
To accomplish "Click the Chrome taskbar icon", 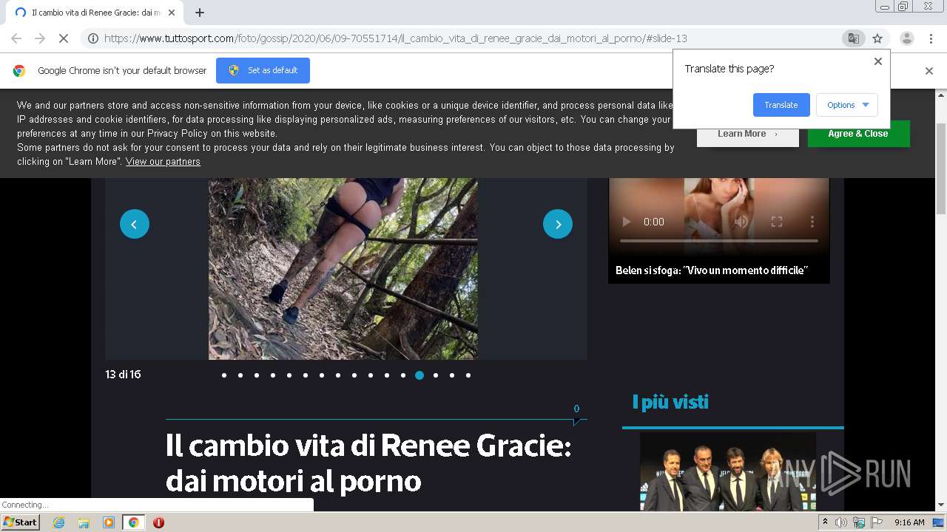I will click(x=133, y=522).
